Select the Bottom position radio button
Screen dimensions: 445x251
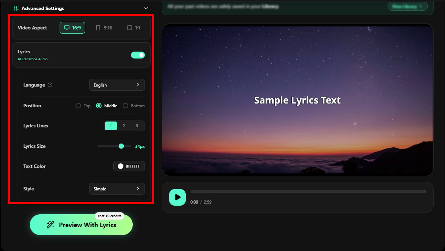pos(125,106)
